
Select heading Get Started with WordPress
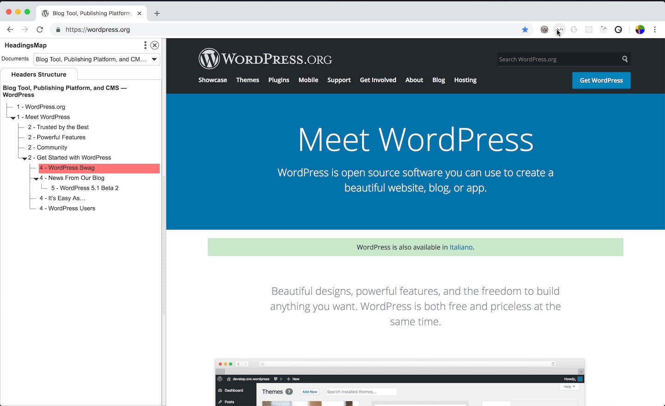pos(69,157)
